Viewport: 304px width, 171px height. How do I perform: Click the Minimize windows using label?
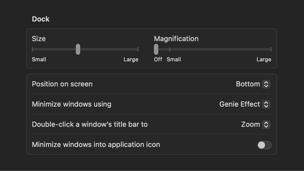(x=71, y=104)
